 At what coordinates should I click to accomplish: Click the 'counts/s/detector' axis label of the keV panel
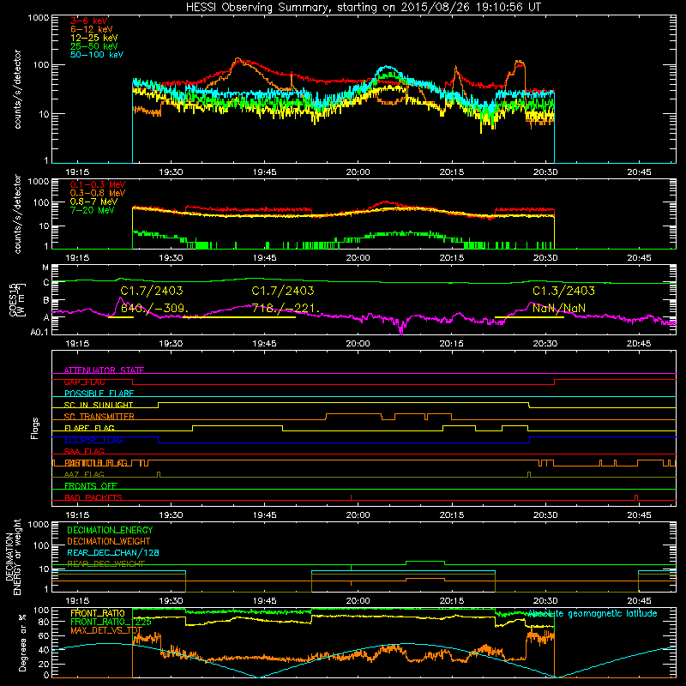(18, 89)
